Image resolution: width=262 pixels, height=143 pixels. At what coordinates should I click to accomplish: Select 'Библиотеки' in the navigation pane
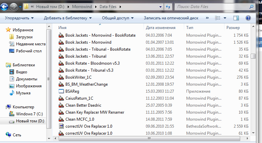(x=24, y=65)
